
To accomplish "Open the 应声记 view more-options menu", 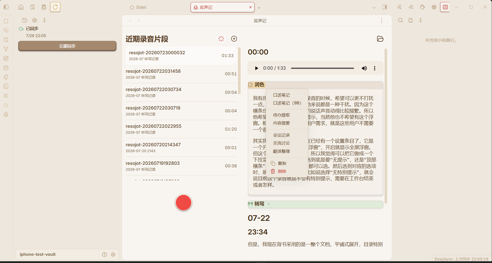I will click(x=381, y=21).
